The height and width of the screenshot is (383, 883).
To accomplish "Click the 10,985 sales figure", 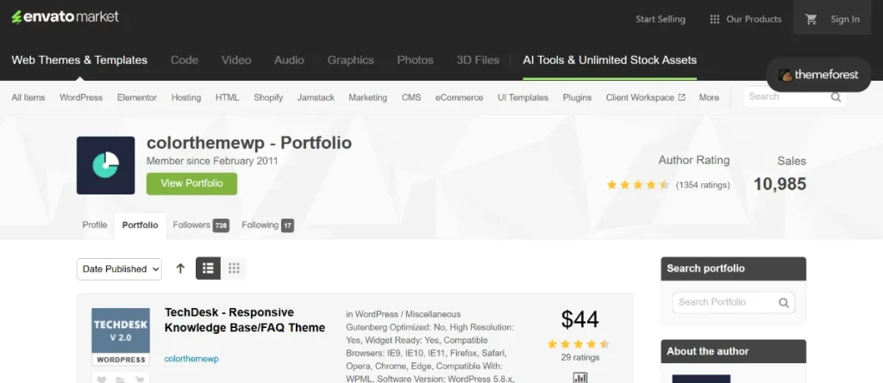I will [x=780, y=184].
